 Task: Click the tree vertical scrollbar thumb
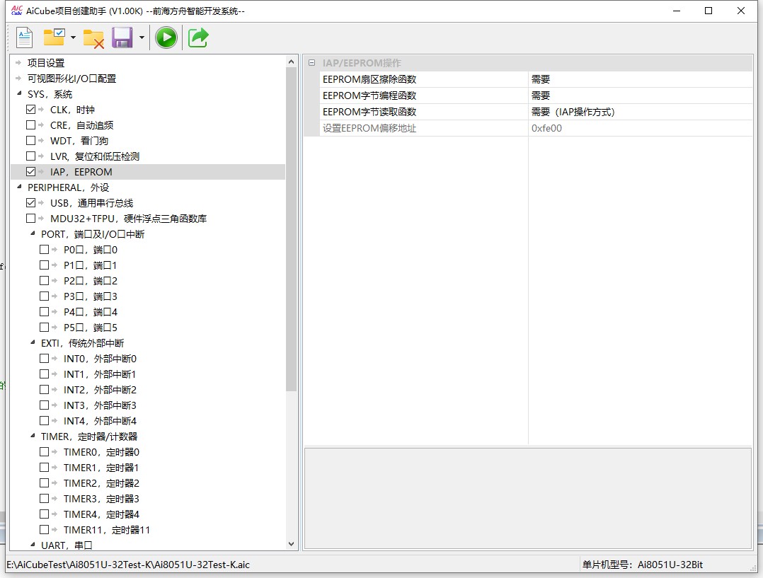coord(291,229)
